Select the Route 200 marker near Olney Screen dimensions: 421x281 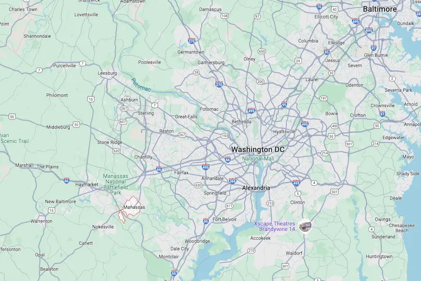click(x=260, y=82)
